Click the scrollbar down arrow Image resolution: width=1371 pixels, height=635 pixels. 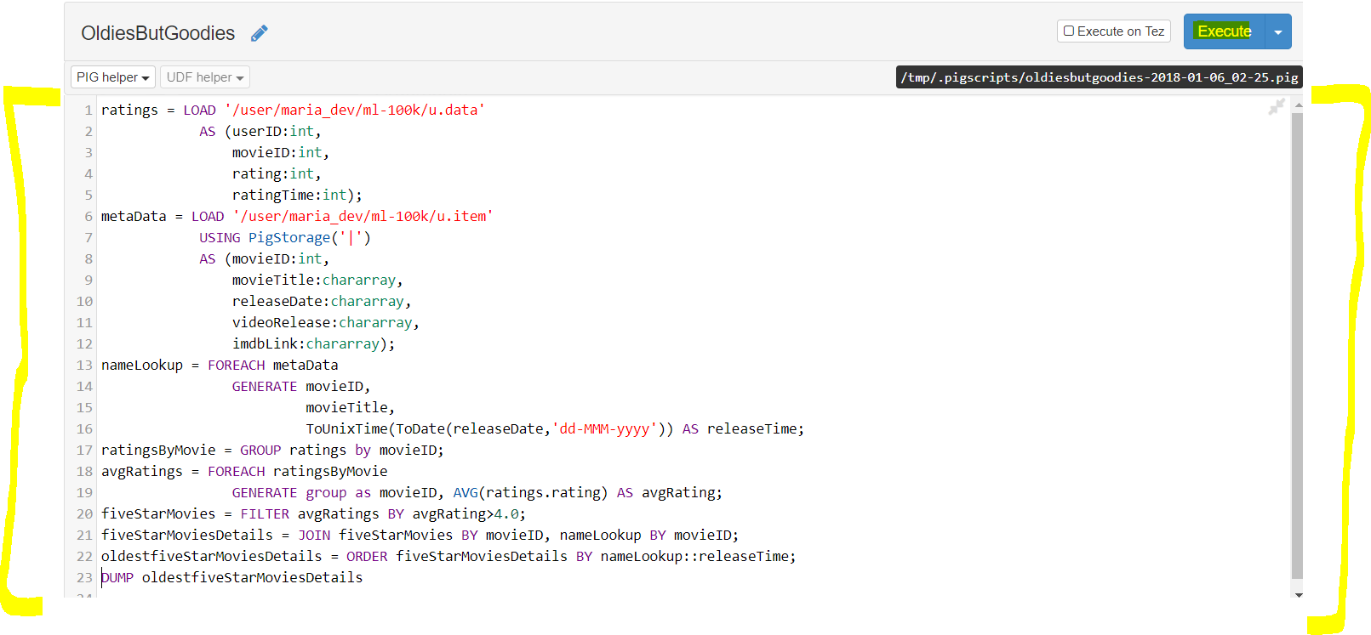pos(1299,594)
